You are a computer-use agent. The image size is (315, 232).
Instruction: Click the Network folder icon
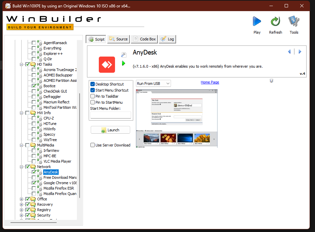pyautogui.click(x=33, y=167)
